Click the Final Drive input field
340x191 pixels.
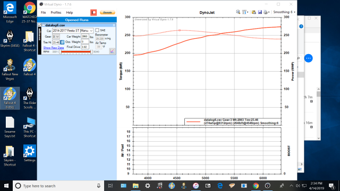coord(85,47)
